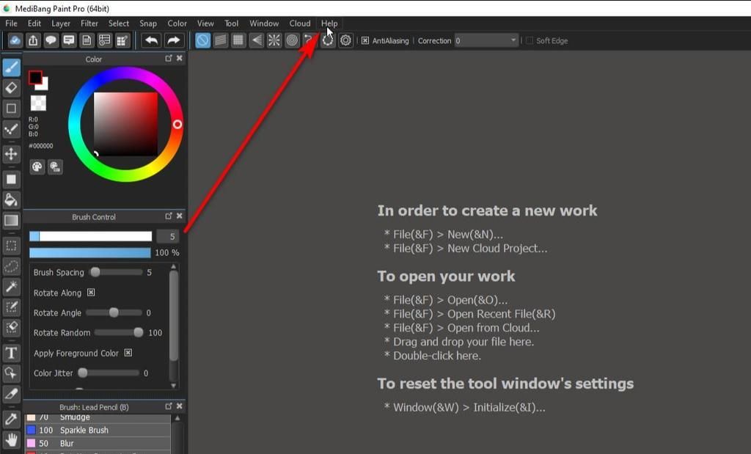This screenshot has height=454, width=751.
Task: Select the rectangular Select tool
Action: (12, 246)
